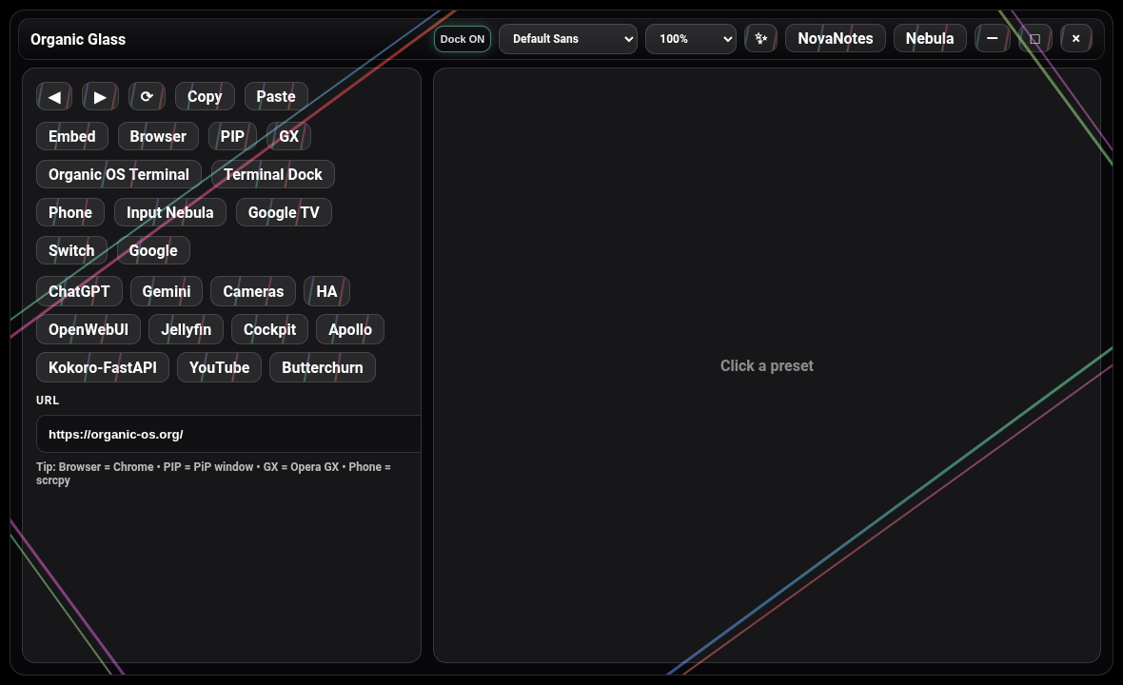Screen dimensions: 1123x685
Task: Open the Jellyfin preset
Action: click(186, 329)
